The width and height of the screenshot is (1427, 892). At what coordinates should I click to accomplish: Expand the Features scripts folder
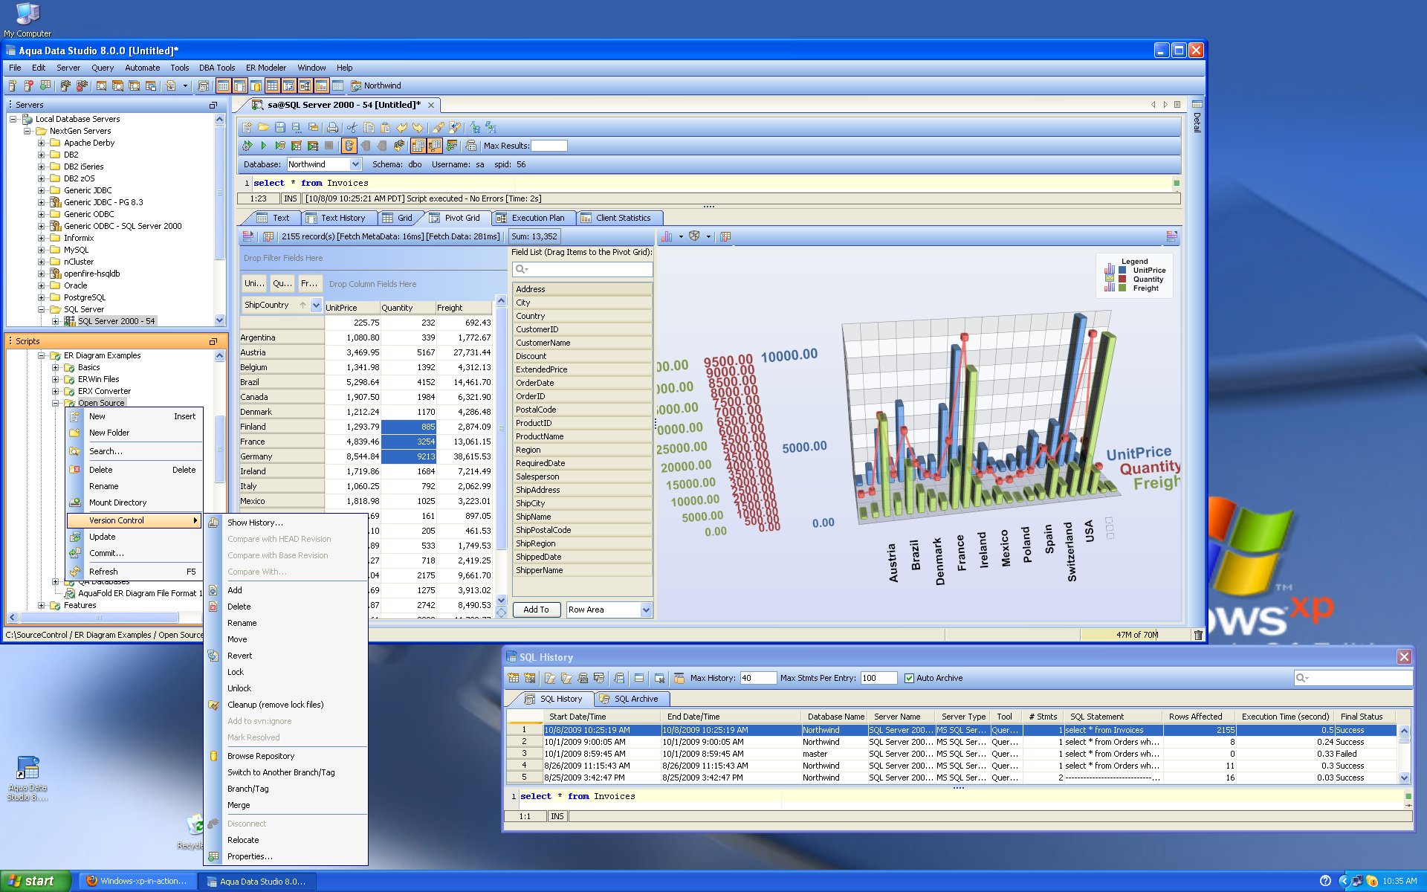coord(42,605)
